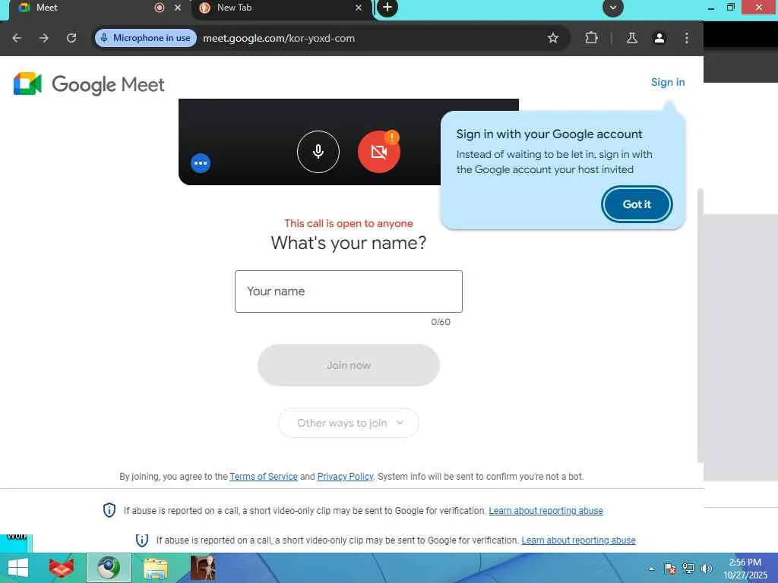
Task: Open Chrome Labs flask icon
Action: [631, 38]
